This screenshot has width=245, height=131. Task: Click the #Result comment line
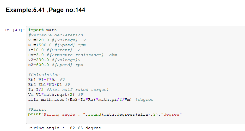pyautogui.click(x=37, y=109)
